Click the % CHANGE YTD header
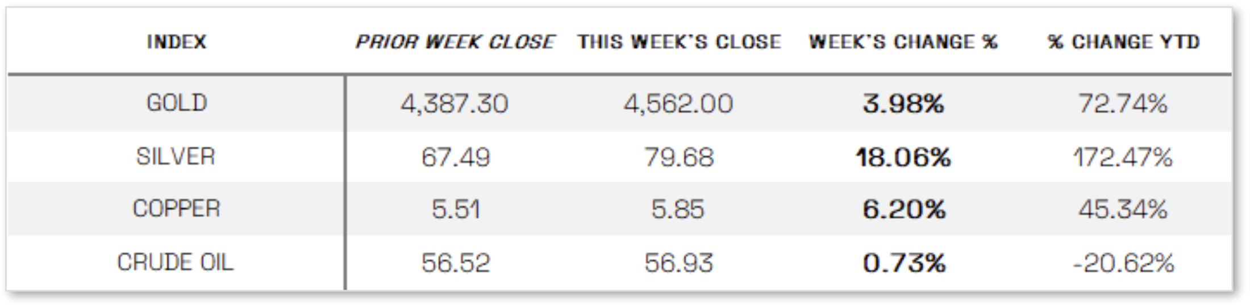This screenshot has height=308, width=1250. [1123, 41]
